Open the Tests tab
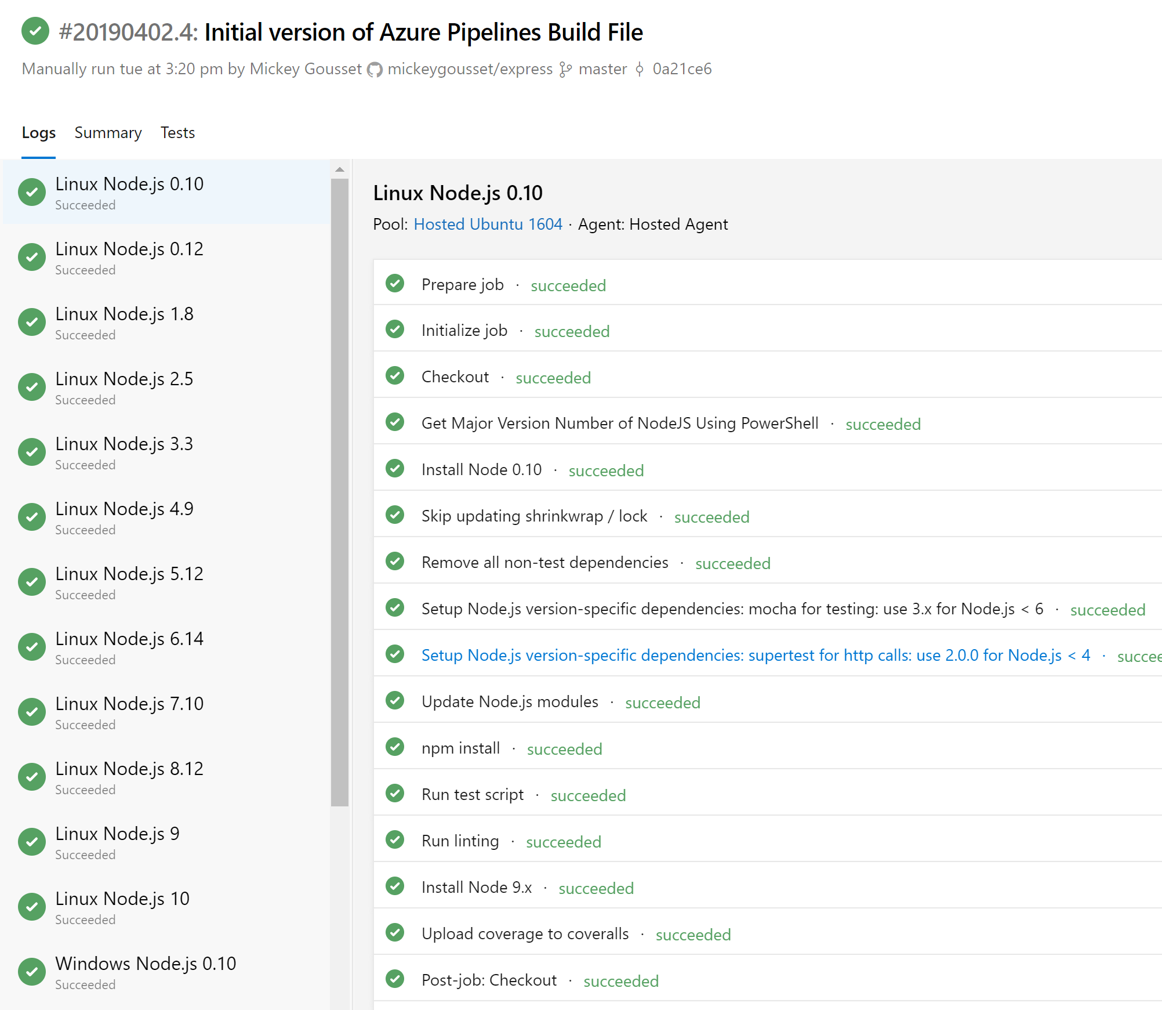1162x1010 pixels. (x=177, y=133)
